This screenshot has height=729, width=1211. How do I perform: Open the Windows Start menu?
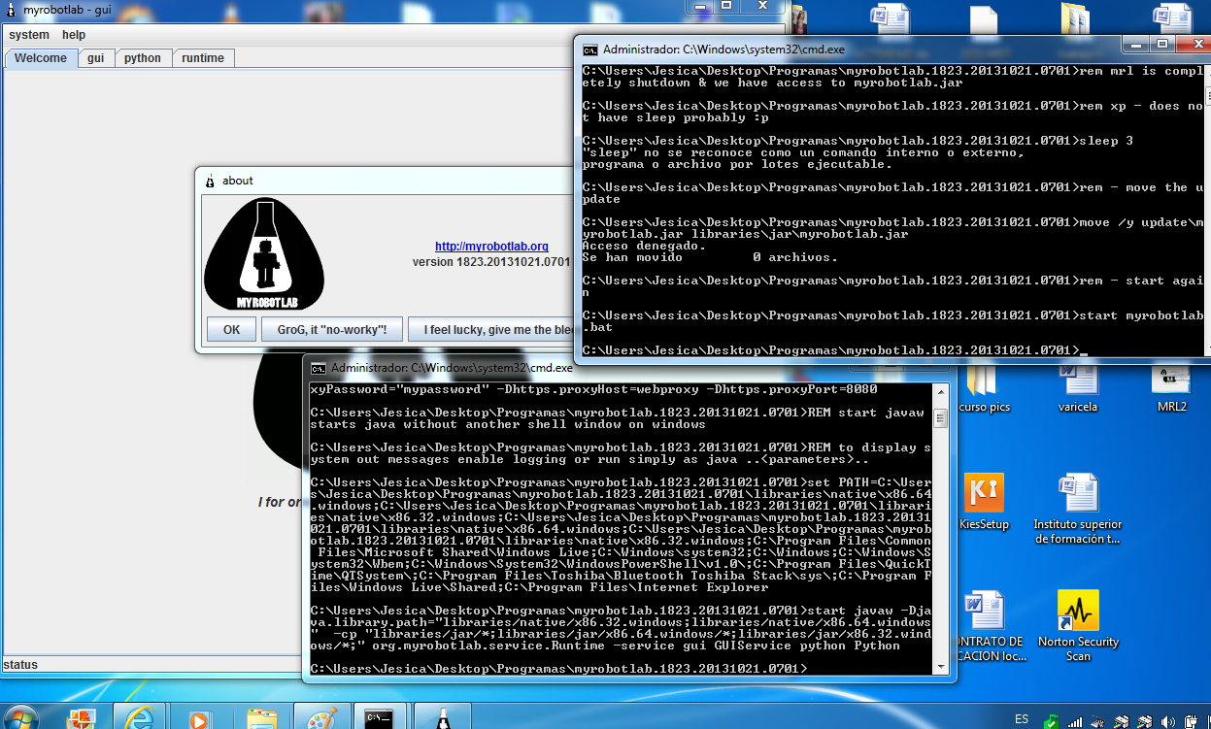coord(21,716)
